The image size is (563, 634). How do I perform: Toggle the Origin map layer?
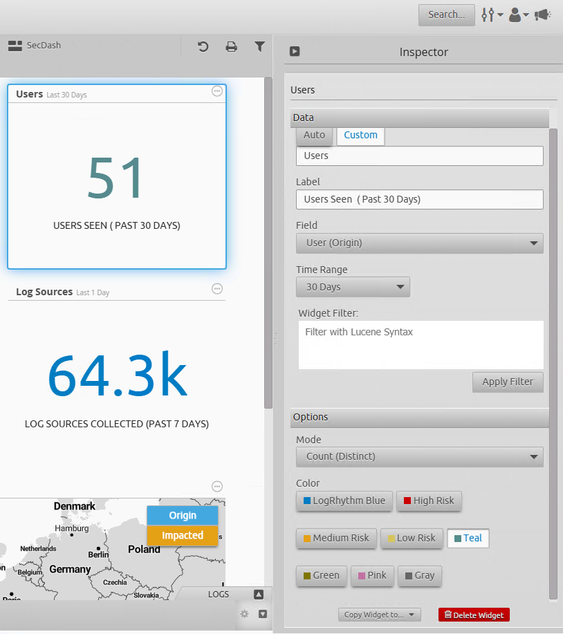(183, 515)
